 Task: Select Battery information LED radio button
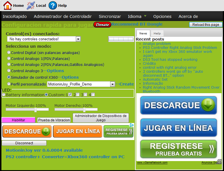click(x=4, y=95)
